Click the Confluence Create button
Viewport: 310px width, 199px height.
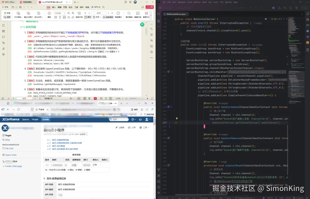46,120
